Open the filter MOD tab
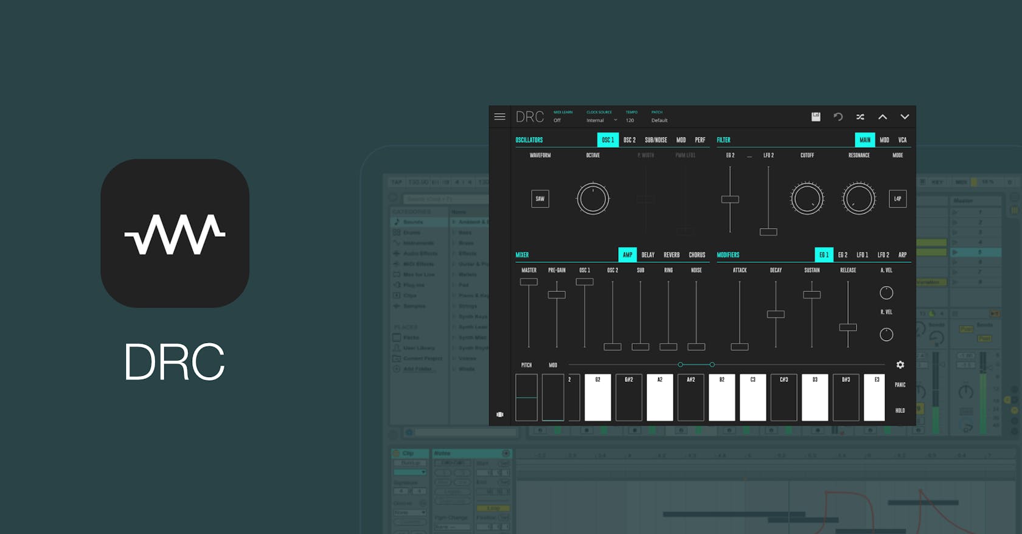This screenshot has width=1022, height=534. click(x=885, y=140)
